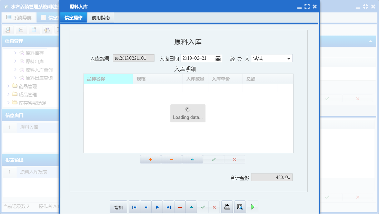Click the green checkmark to confirm detail entry
The image size is (379, 216).
click(x=213, y=159)
